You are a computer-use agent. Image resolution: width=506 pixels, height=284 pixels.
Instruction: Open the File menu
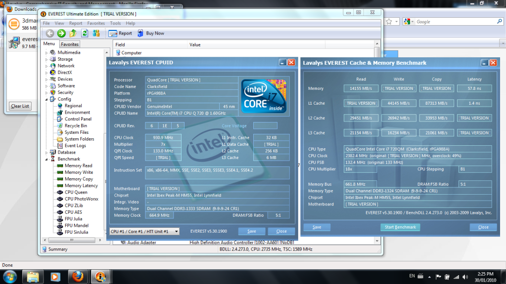[46, 23]
